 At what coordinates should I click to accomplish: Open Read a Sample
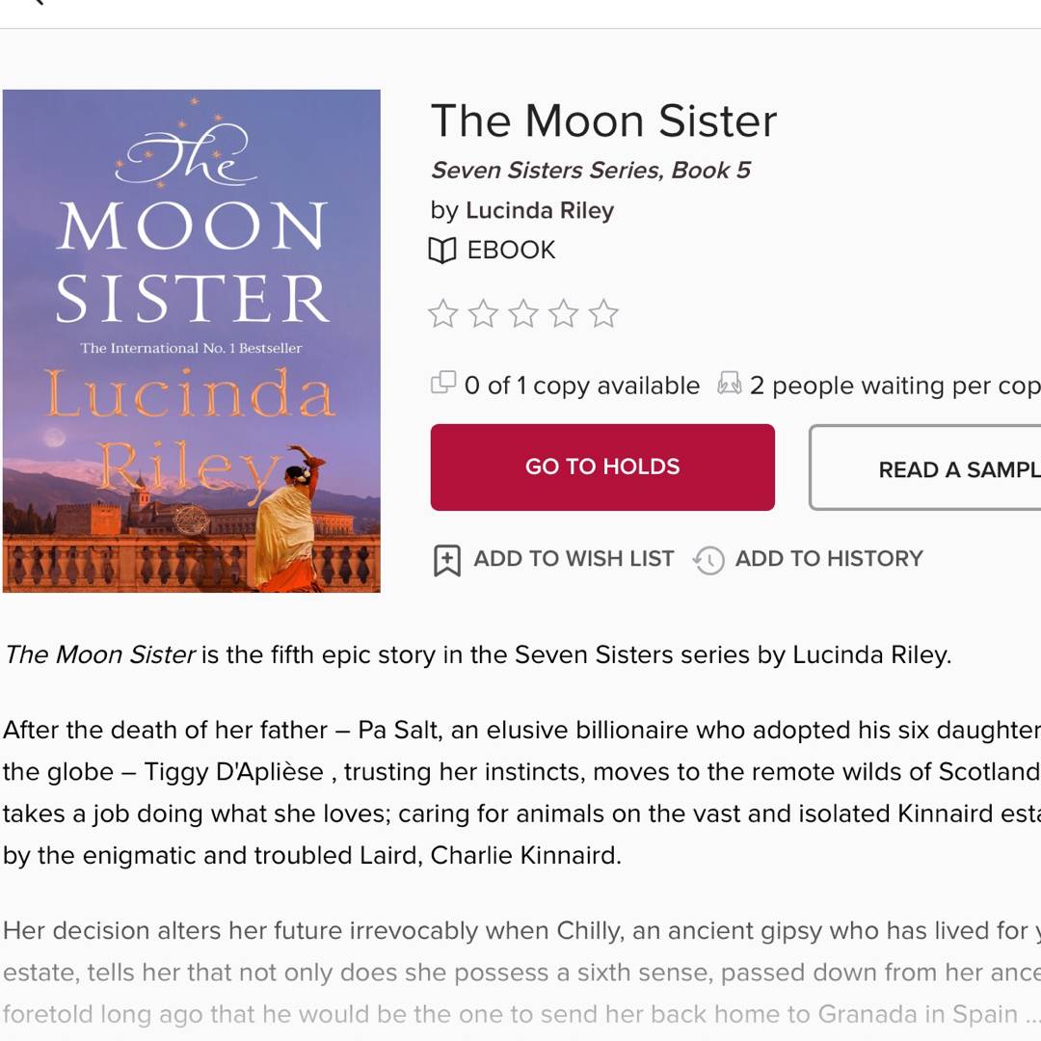[925, 469]
